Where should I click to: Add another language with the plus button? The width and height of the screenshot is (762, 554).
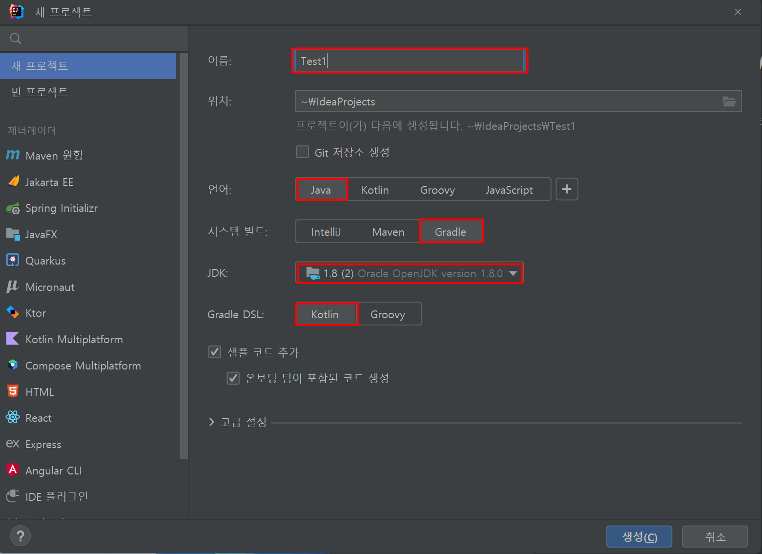(x=567, y=189)
